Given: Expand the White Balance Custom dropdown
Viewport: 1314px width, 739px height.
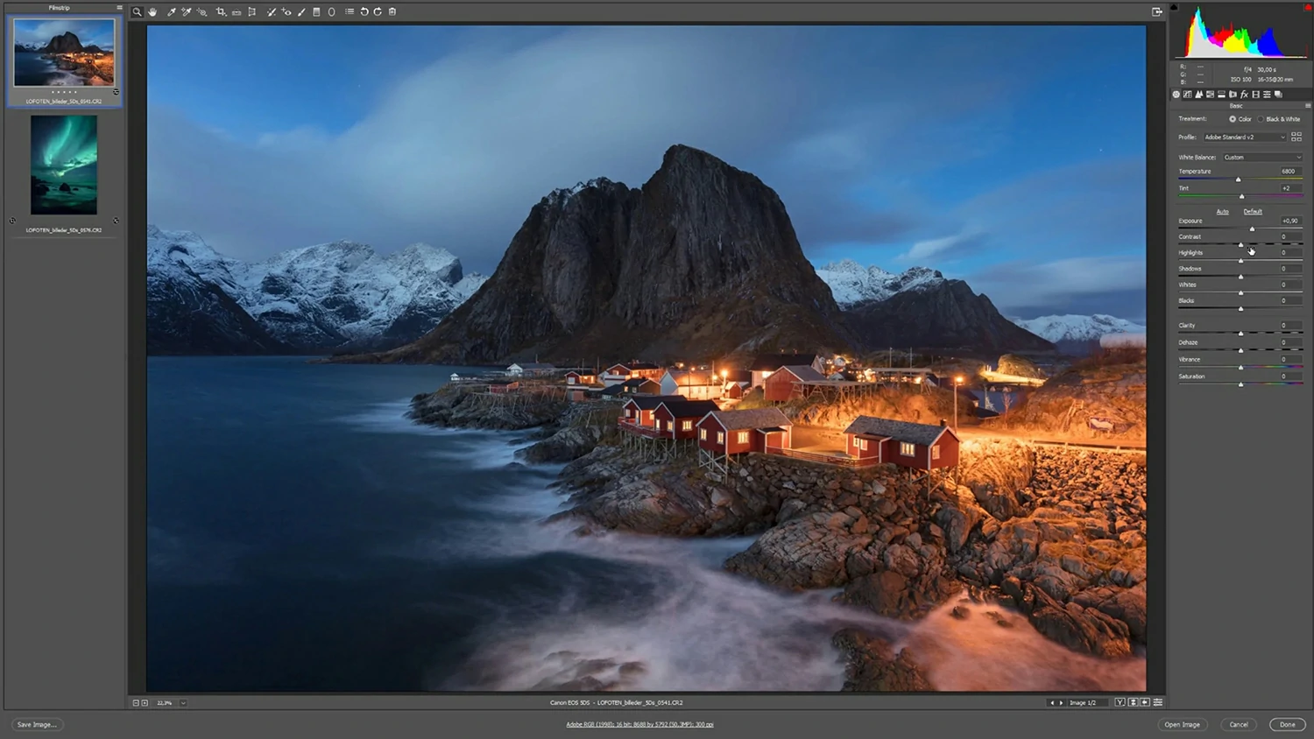Looking at the screenshot, I should pos(1262,158).
